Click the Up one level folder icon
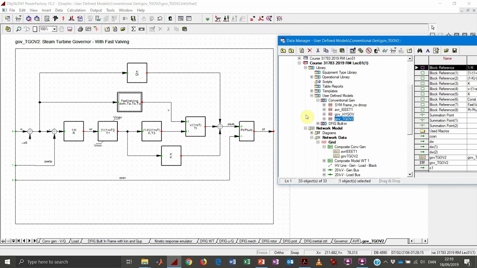477x268 pixels. tap(283, 51)
